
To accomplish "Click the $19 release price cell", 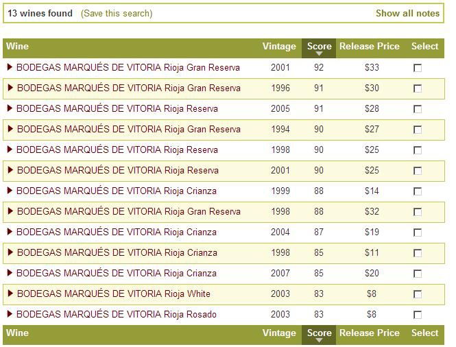I will [372, 232].
